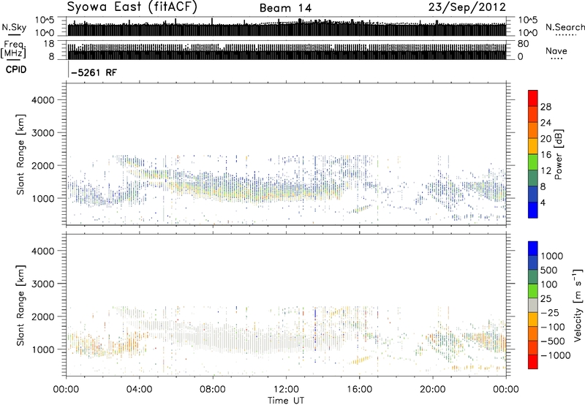Screen dimensions: 585x405
Task: Click the '-1000' tick on the Velocity colorbar
Action: pos(555,355)
